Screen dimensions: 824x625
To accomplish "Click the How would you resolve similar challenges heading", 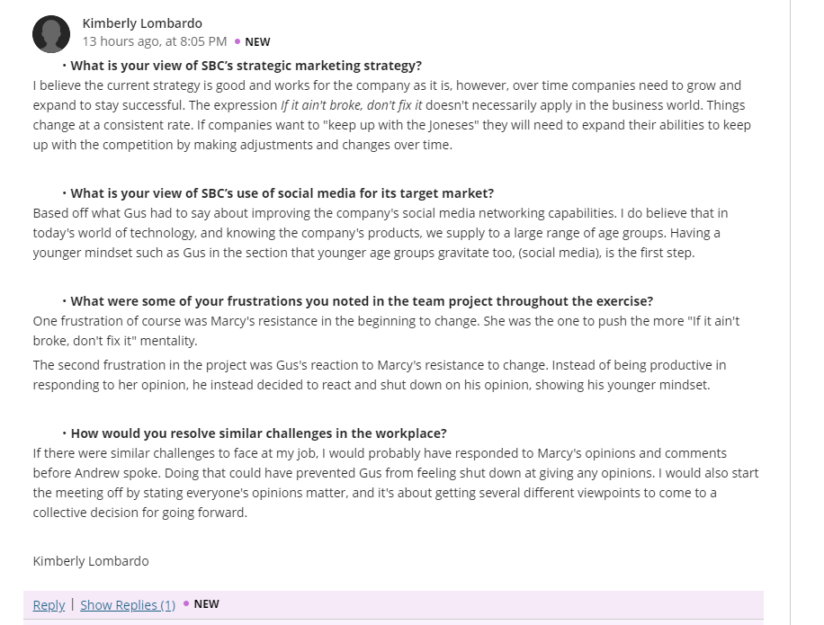I will coord(258,433).
